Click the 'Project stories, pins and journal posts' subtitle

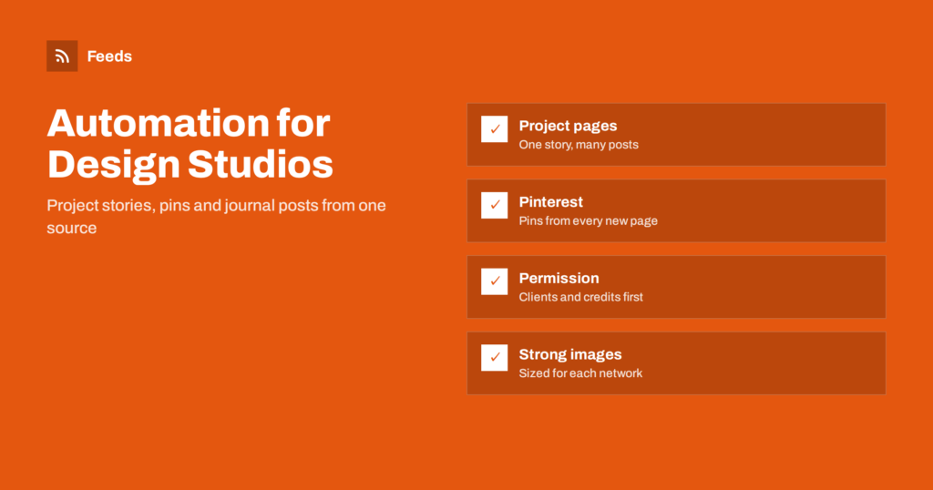pyautogui.click(x=217, y=217)
